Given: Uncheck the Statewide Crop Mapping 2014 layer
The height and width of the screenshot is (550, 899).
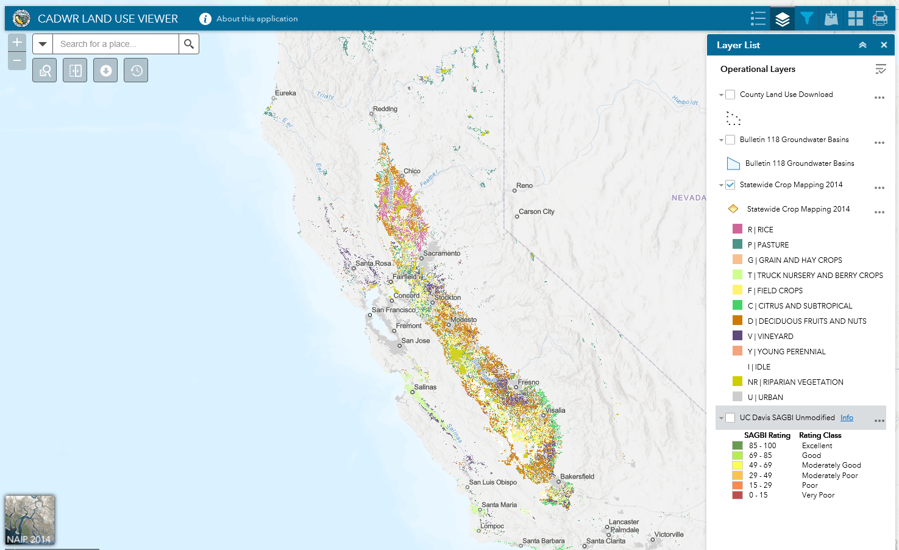Looking at the screenshot, I should [730, 184].
